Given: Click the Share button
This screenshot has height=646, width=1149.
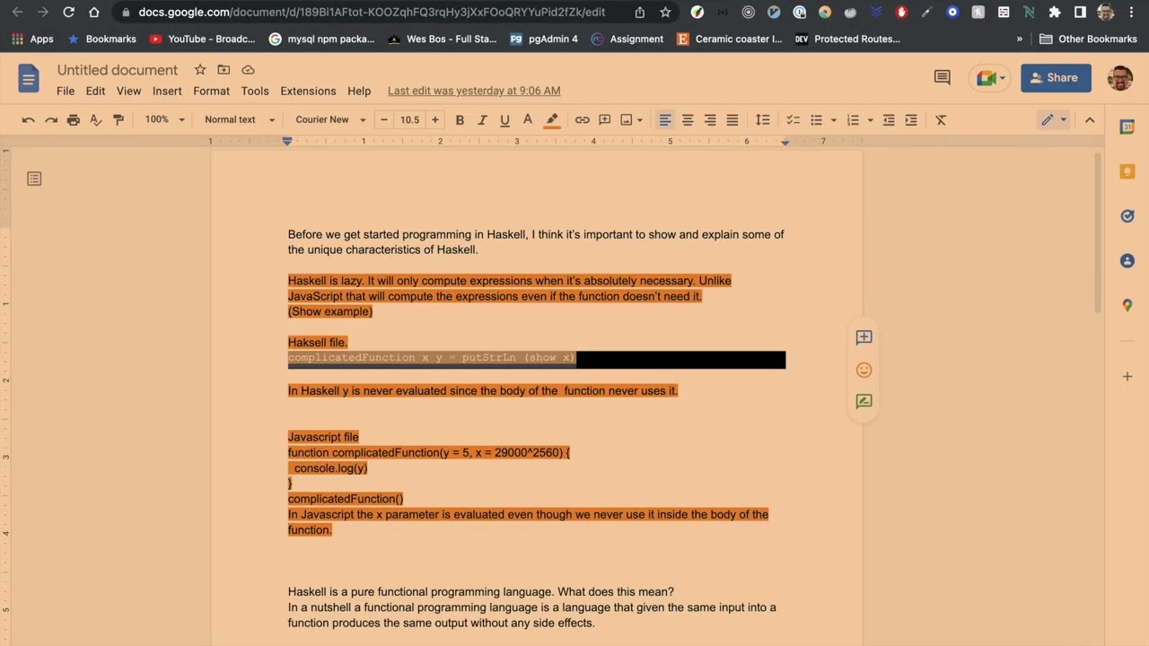Looking at the screenshot, I should click(1056, 78).
